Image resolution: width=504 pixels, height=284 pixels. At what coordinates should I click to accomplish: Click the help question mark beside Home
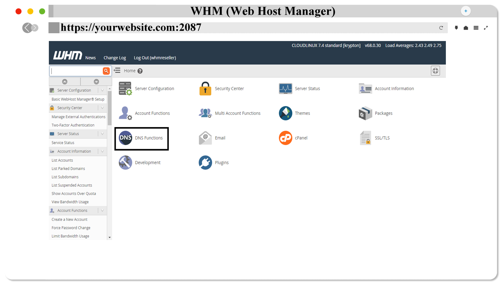(x=140, y=71)
